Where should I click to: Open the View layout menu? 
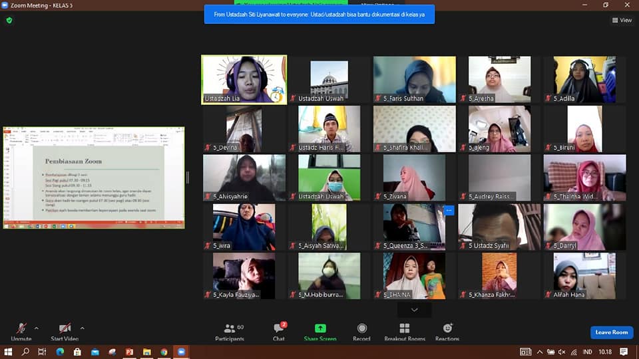click(x=622, y=20)
